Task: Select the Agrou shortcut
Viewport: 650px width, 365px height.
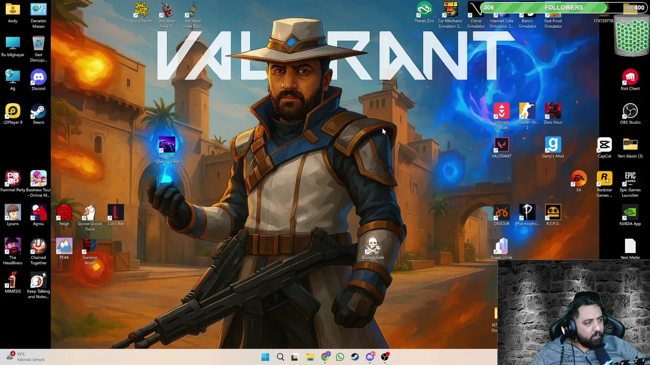Action: pyautogui.click(x=39, y=216)
